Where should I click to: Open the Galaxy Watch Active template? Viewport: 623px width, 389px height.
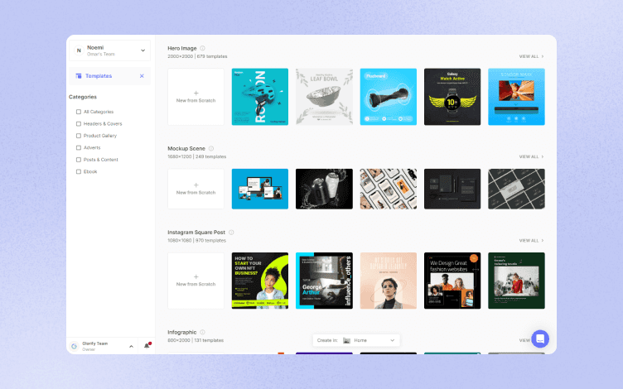452,97
